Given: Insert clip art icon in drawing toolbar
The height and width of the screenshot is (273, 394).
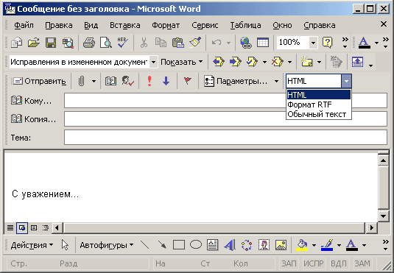Looking at the screenshot, I should [x=264, y=245].
